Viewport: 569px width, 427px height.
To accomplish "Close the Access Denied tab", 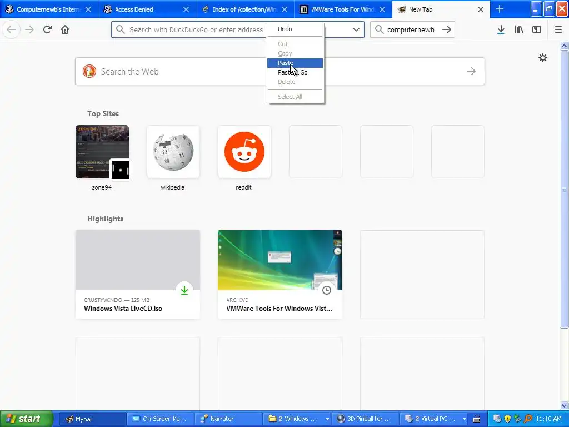I will click(186, 9).
